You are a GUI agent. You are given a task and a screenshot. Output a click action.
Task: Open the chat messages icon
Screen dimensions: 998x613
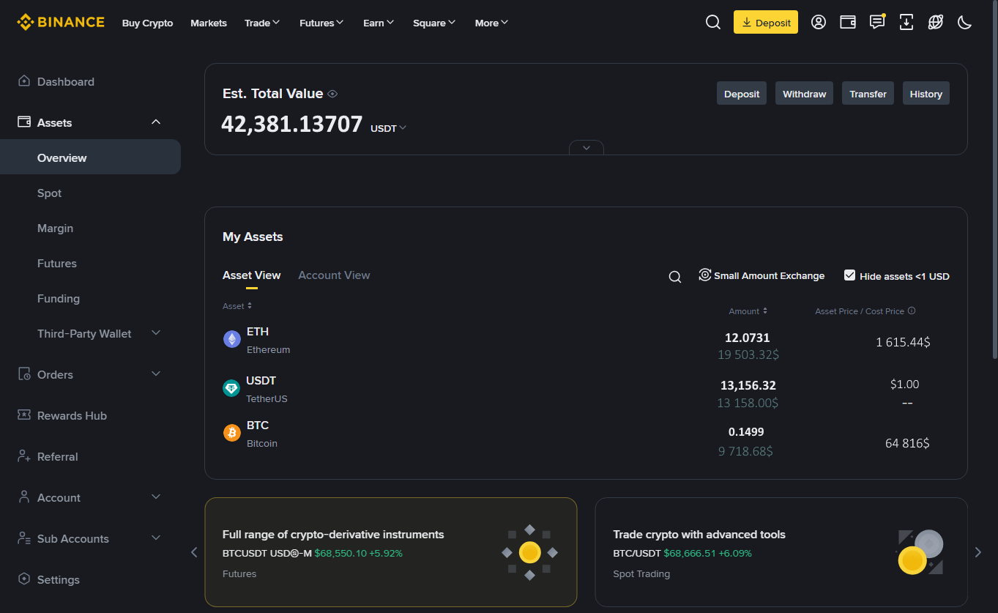point(877,22)
